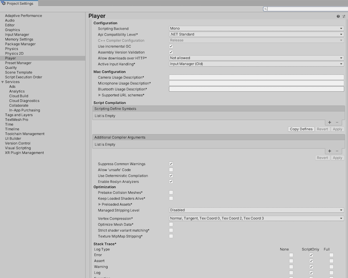Image resolution: width=348 pixels, height=278 pixels.
Task: Select Quality in the settings sidebar
Action: (x=11, y=68)
